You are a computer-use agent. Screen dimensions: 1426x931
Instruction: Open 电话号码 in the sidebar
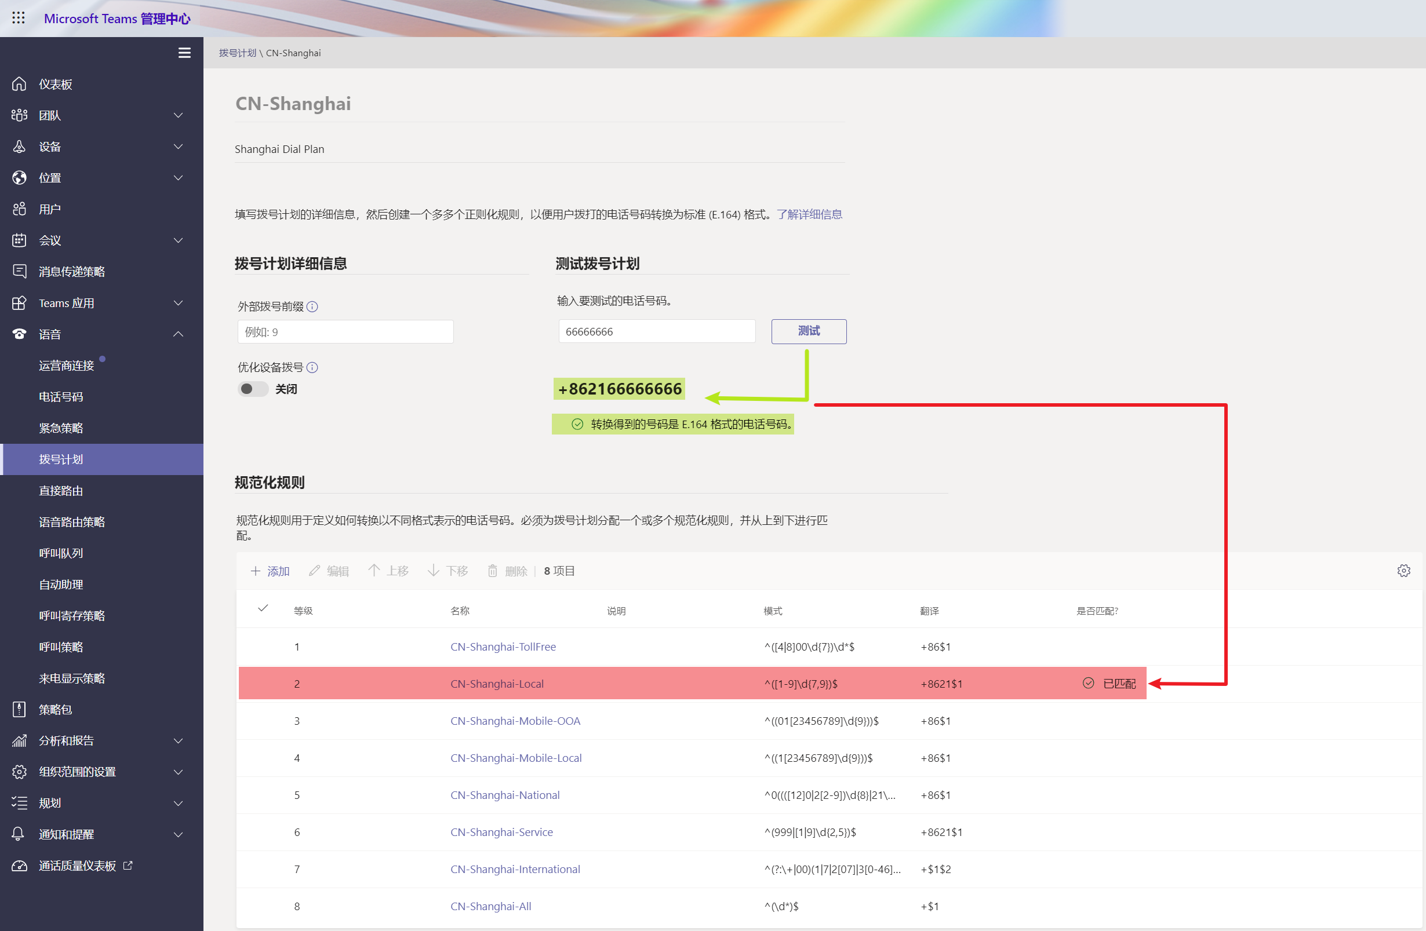click(61, 396)
